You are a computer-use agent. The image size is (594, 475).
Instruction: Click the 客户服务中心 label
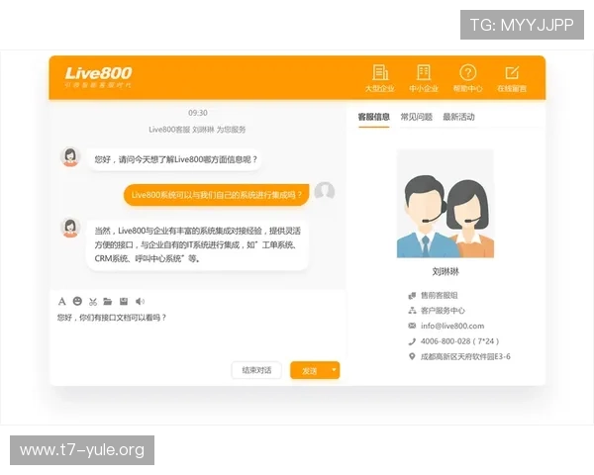(x=443, y=311)
